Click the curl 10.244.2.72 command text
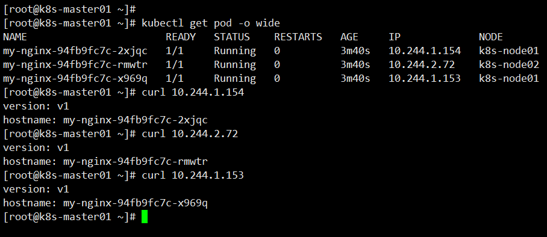This screenshot has height=237, width=547. (190, 134)
